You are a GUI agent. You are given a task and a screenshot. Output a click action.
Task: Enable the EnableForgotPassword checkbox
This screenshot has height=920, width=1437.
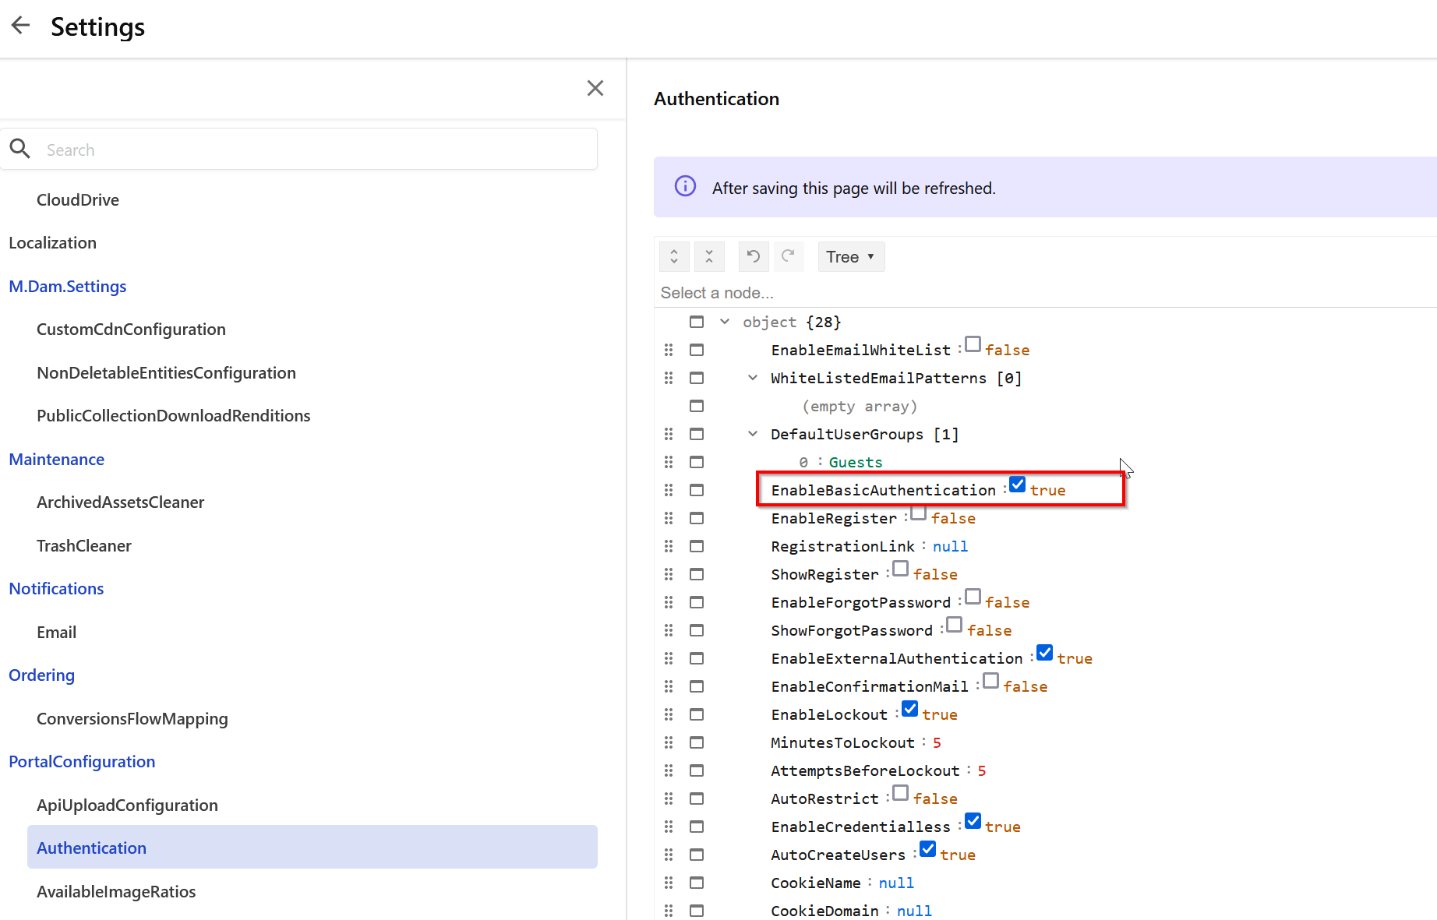(973, 597)
